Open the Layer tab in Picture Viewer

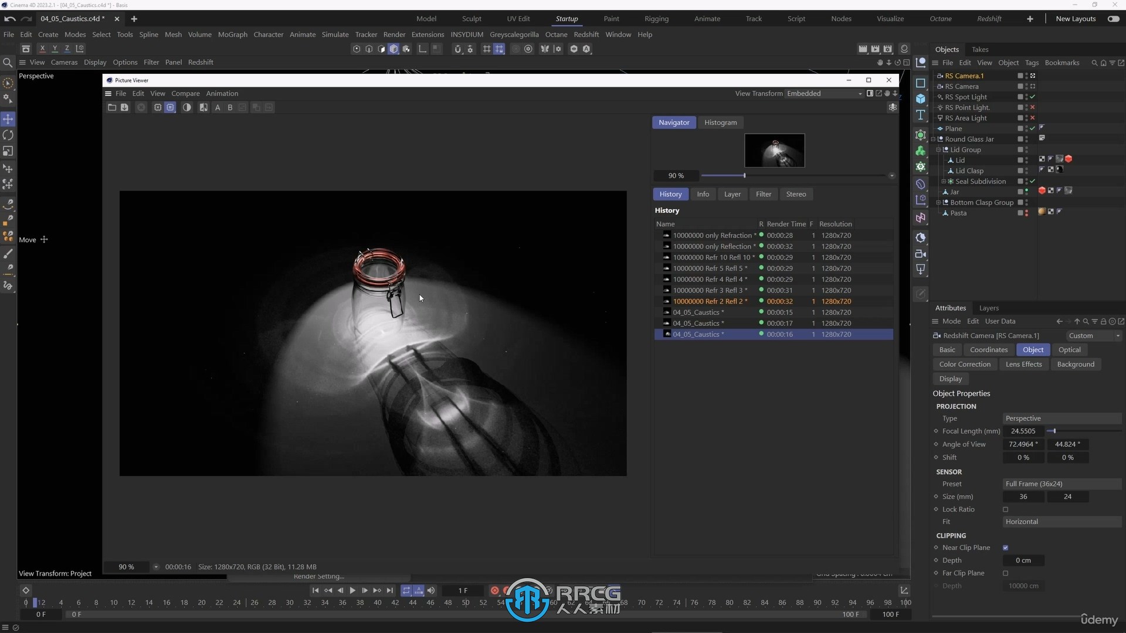pyautogui.click(x=732, y=194)
